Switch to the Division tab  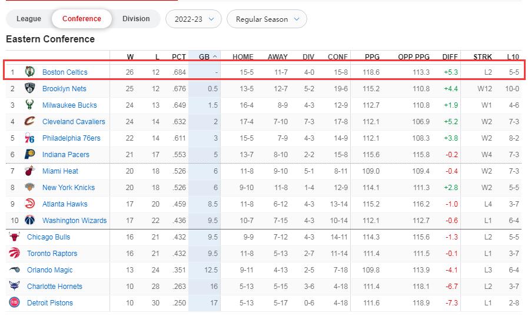136,19
